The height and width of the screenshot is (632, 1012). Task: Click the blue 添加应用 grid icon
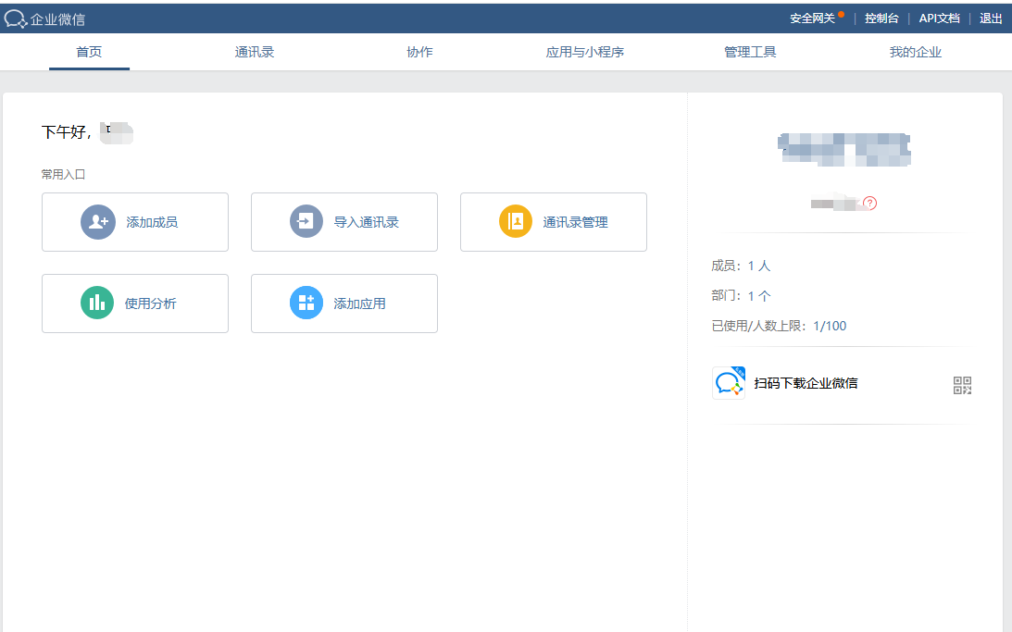(306, 304)
